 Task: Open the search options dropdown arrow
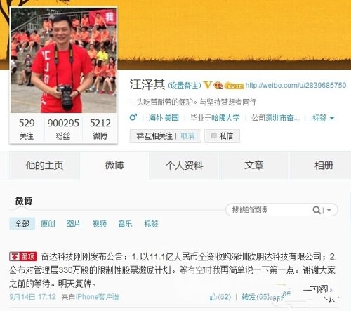pos(329,210)
